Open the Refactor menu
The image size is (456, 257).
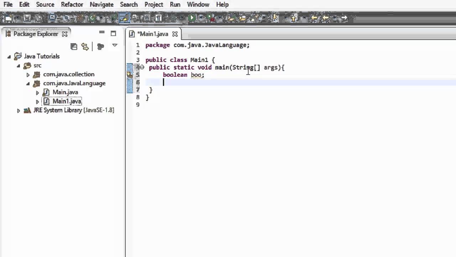click(72, 5)
